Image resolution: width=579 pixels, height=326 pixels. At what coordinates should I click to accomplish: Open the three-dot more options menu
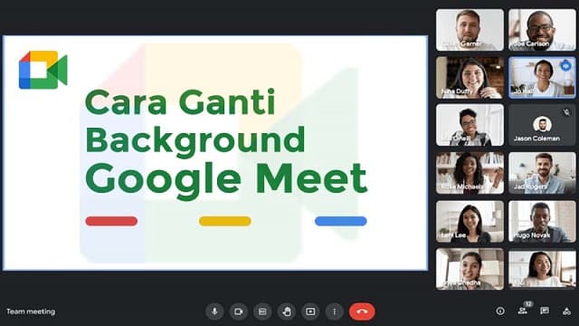click(335, 312)
